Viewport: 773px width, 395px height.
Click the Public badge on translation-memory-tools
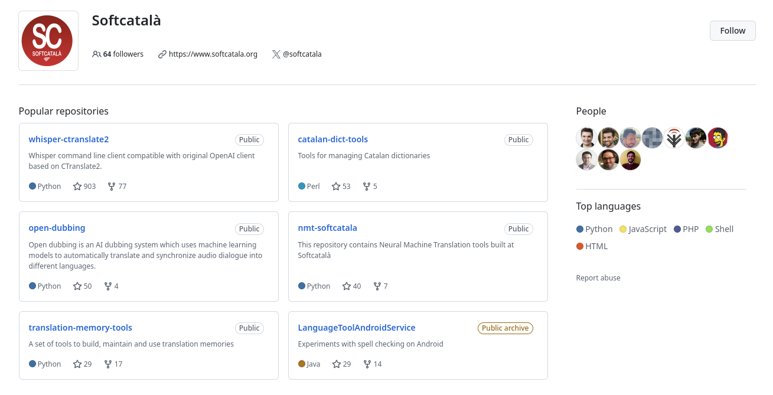249,328
